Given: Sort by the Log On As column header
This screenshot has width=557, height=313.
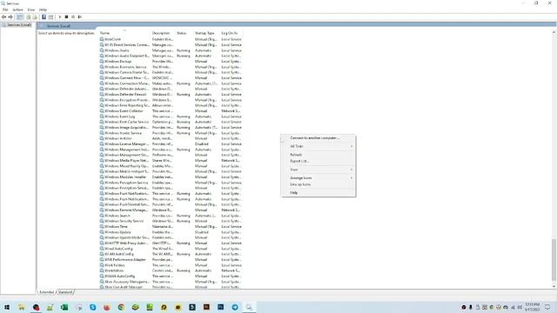Looking at the screenshot, I should coord(232,33).
